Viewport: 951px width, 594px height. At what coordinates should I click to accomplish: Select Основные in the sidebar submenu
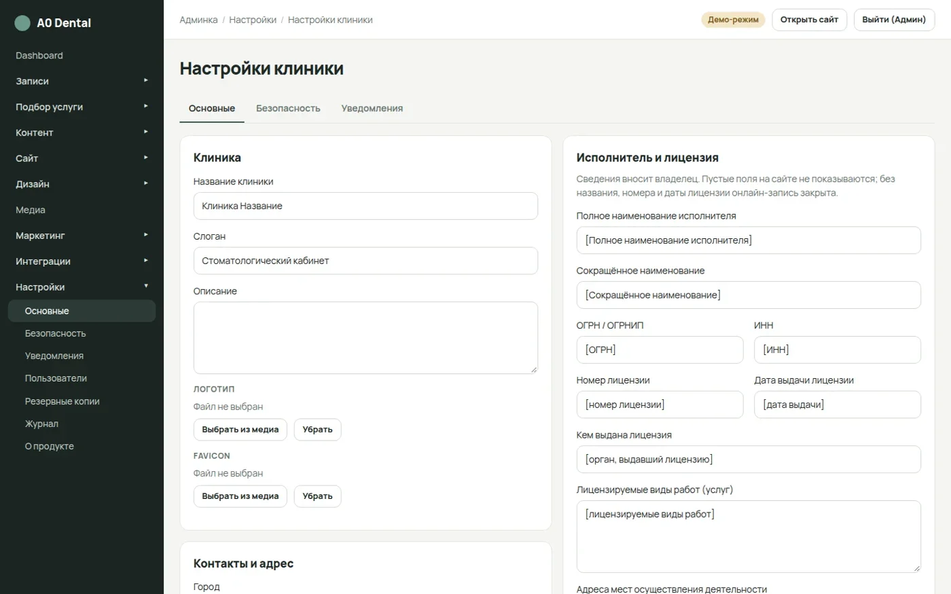click(82, 311)
